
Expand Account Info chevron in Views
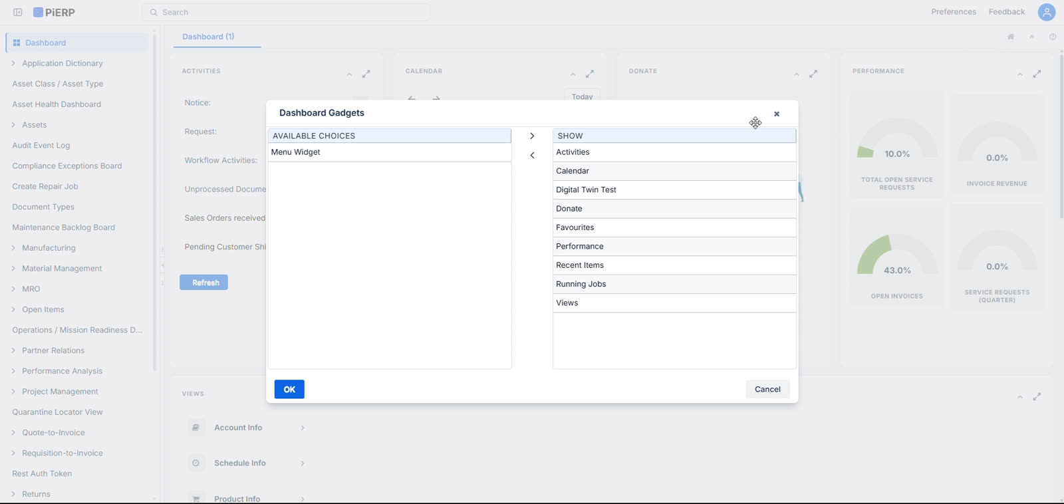pos(303,428)
